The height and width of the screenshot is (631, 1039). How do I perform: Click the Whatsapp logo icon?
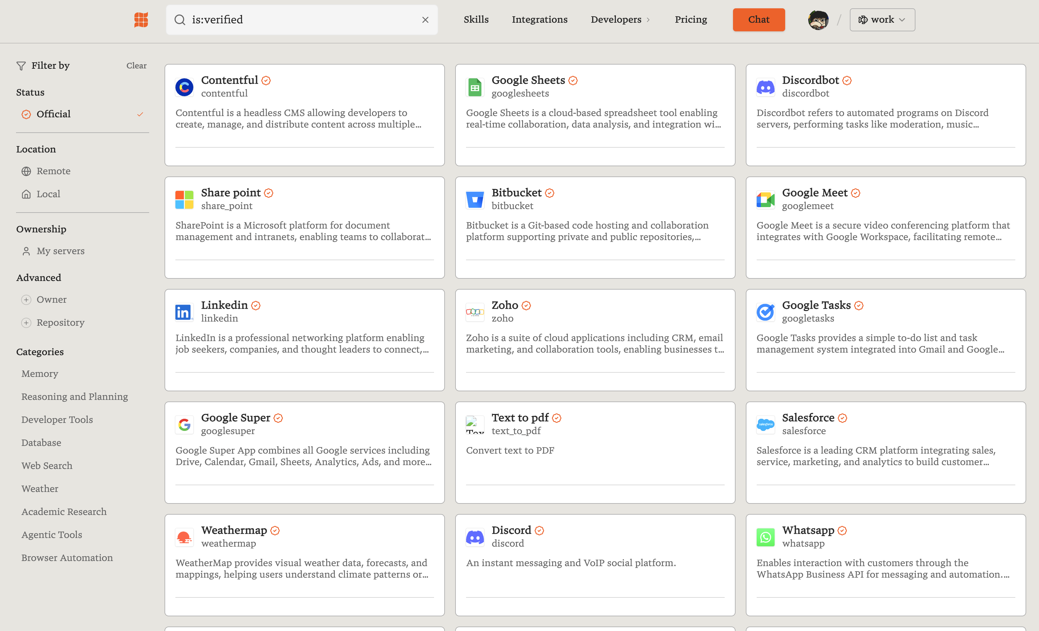click(765, 537)
